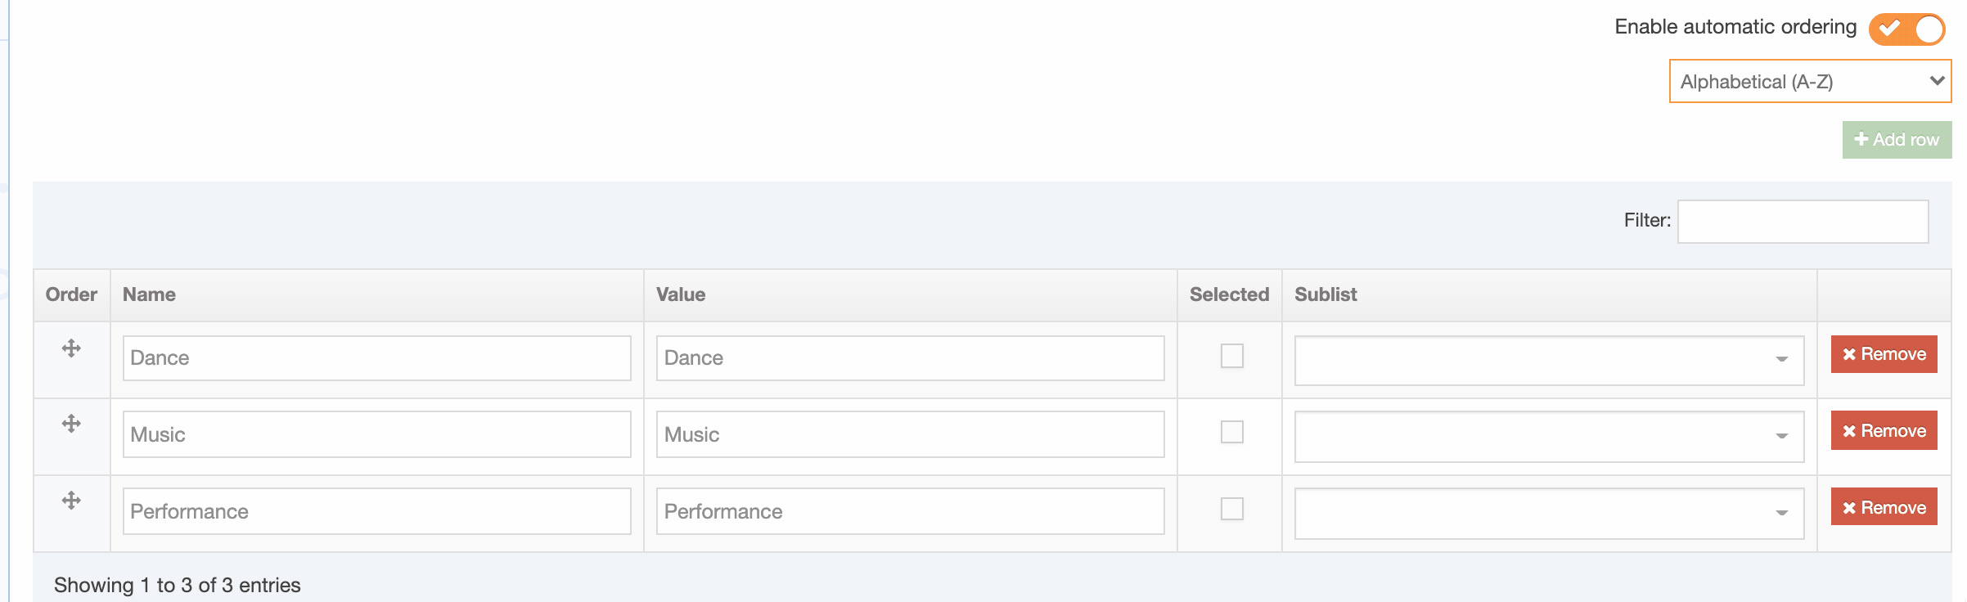Click into the Filter text field
The width and height of the screenshot is (1967, 602).
[1803, 221]
